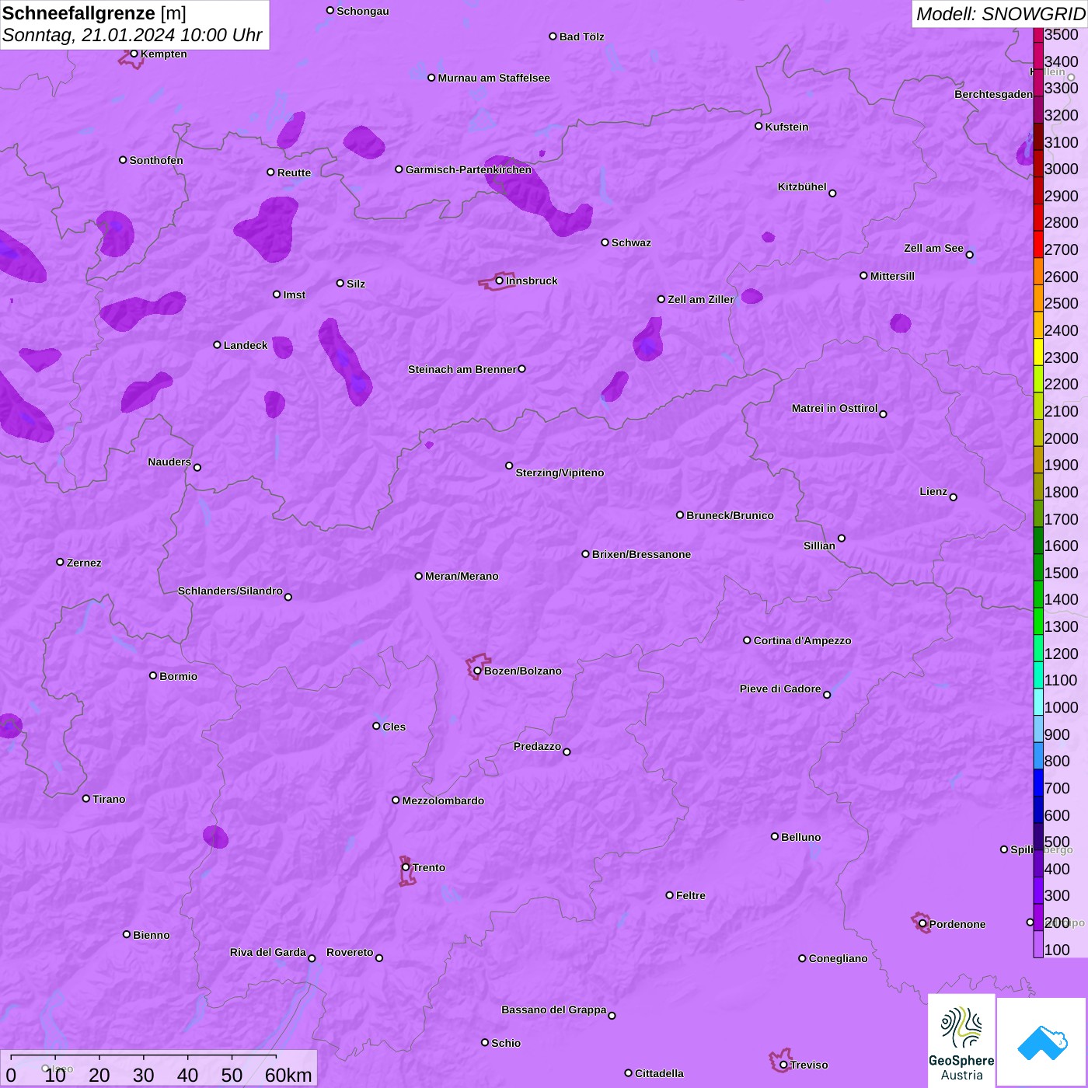The width and height of the screenshot is (1088, 1088).
Task: Click the cyan 1000 legend color
Action: click(x=1038, y=702)
